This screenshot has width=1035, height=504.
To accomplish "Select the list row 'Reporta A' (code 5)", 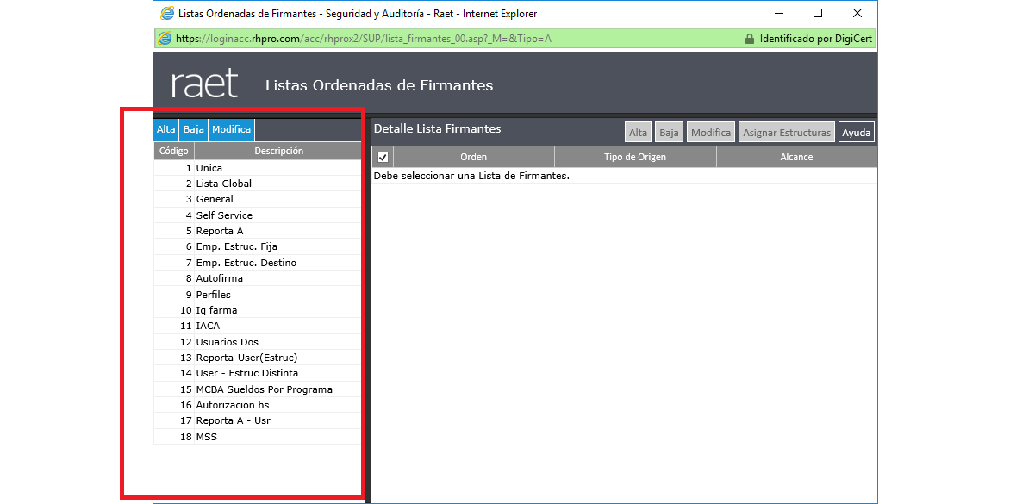I will tap(258, 231).
